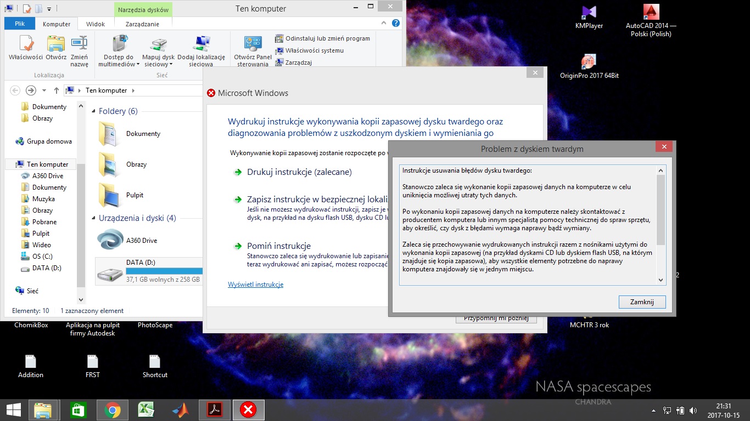
Task: Open Excel from the taskbar
Action: tap(146, 409)
